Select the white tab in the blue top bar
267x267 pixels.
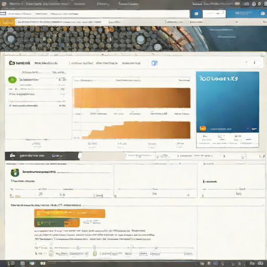point(214,14)
